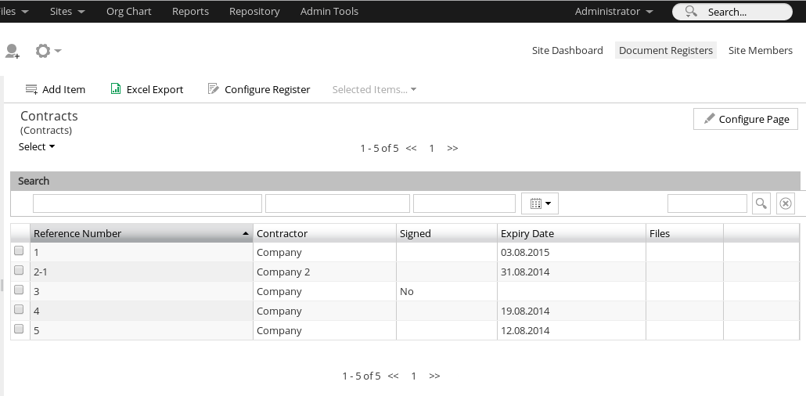Switch to the Site Members tab
The image size is (806, 396).
[760, 50]
